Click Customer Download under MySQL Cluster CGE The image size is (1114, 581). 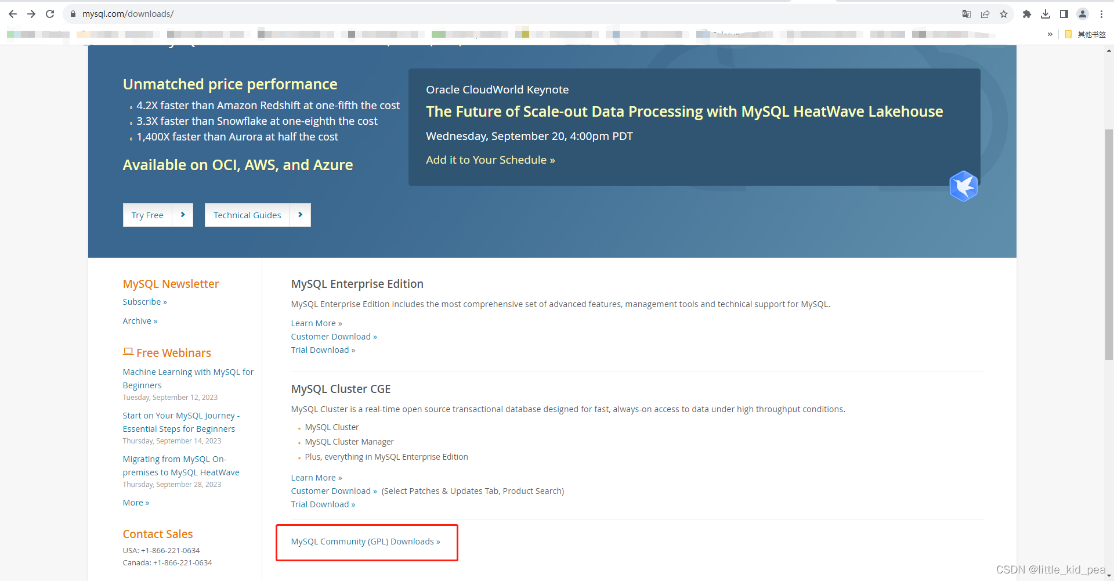[334, 491]
